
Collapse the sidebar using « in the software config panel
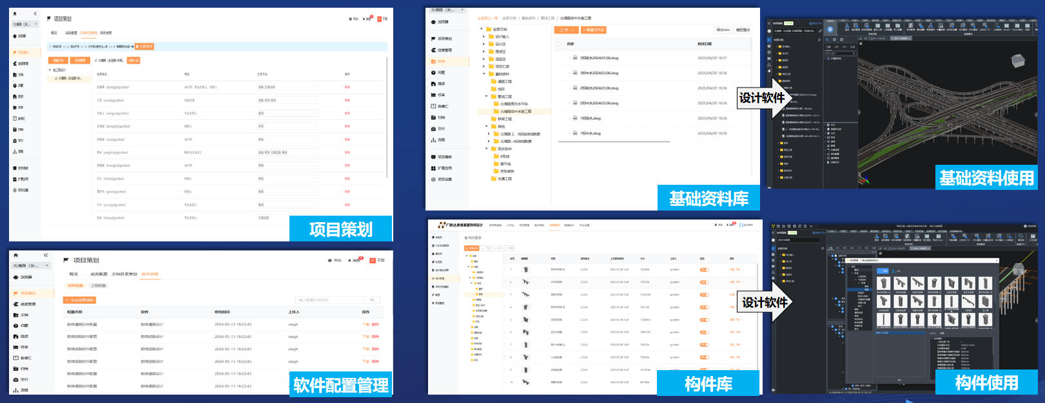46,256
